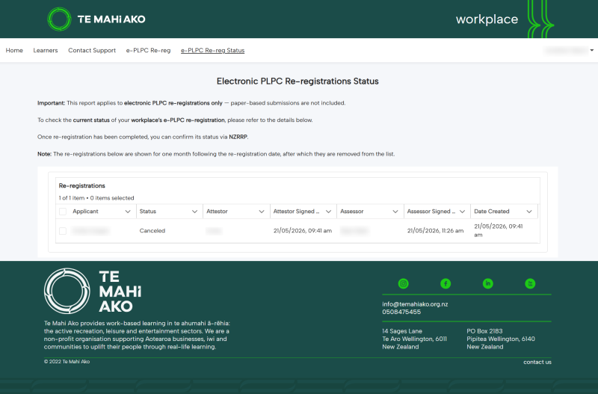The width and height of the screenshot is (598, 394).
Task: Open the YouTube icon in footer
Action: pos(530,283)
